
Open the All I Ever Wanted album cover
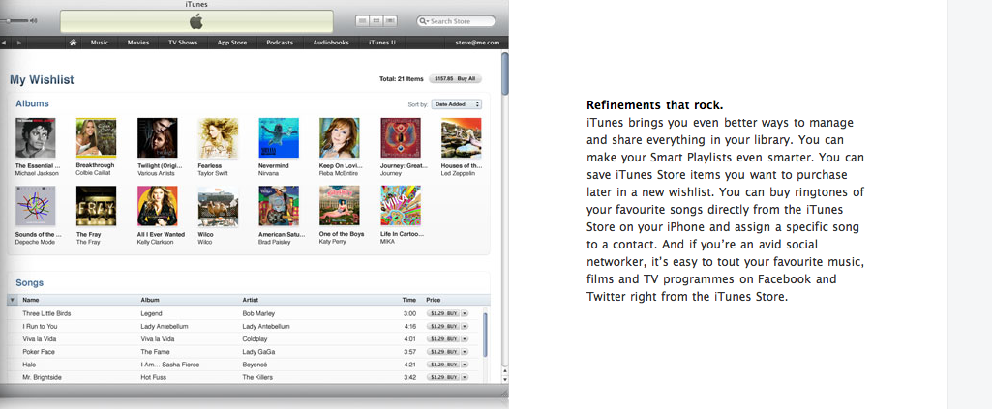[x=158, y=205]
